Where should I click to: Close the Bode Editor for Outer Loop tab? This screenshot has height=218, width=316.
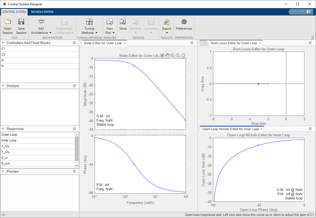(x=125, y=43)
